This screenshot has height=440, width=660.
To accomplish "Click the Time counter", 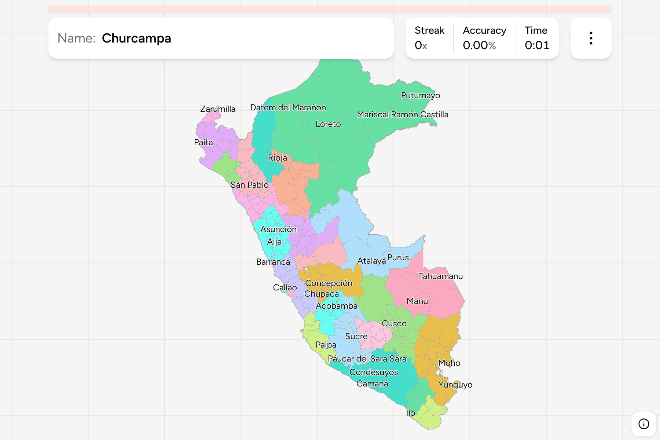I will click(x=537, y=38).
